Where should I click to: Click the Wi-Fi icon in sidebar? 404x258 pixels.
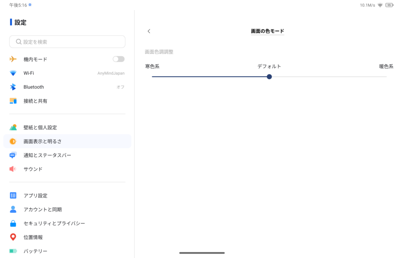[x=13, y=73]
